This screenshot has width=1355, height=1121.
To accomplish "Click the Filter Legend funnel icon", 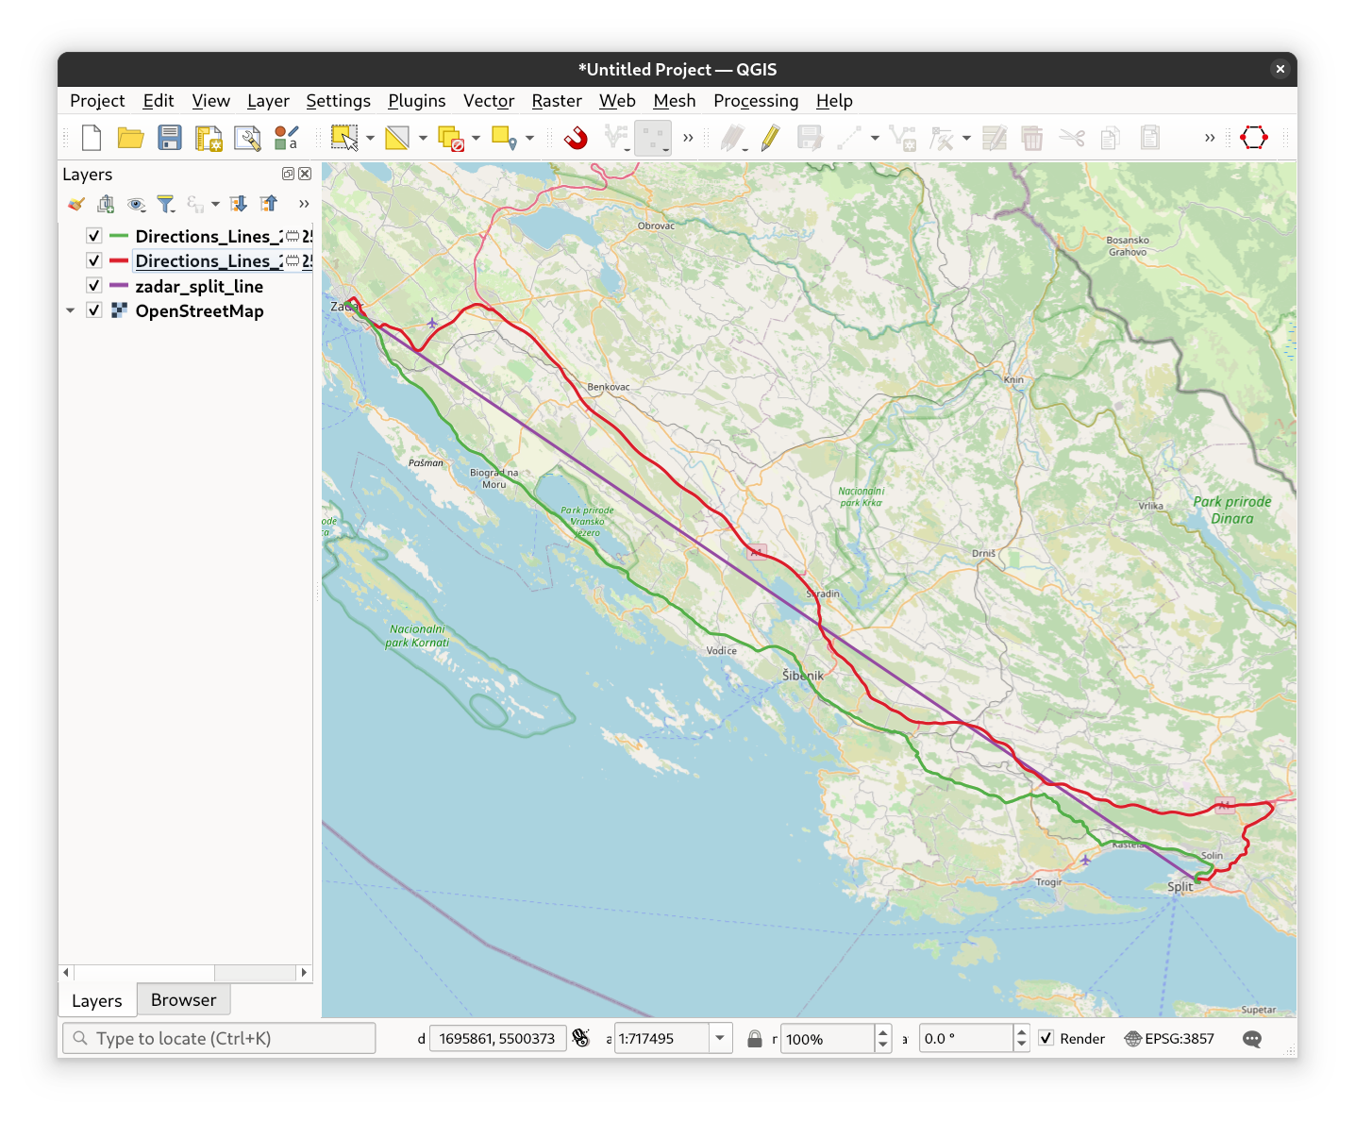I will [166, 204].
